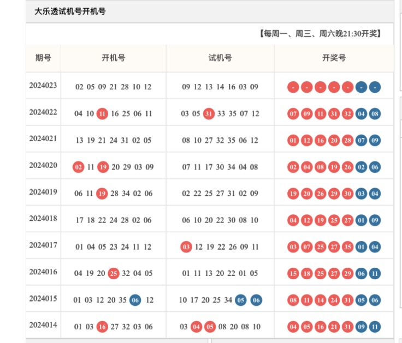The image size is (402, 343).
Task: Click the 开奖号 column header
Action: (334, 58)
